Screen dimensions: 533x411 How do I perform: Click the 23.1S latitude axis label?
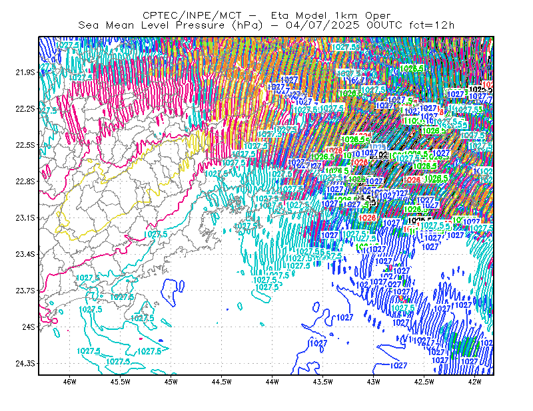click(x=25, y=217)
